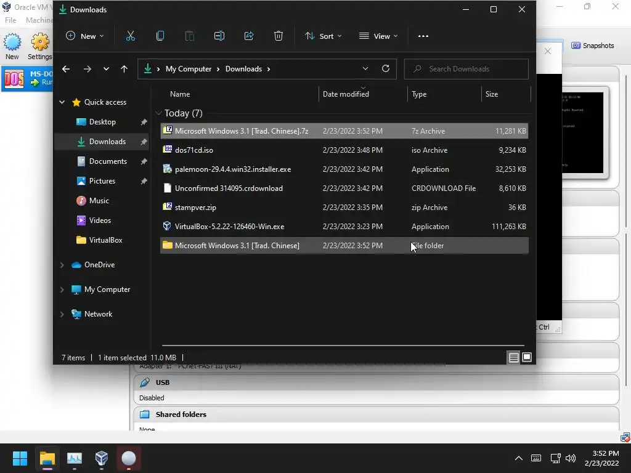Unpin Pictures from Quick access
631x473 pixels.
(x=144, y=181)
